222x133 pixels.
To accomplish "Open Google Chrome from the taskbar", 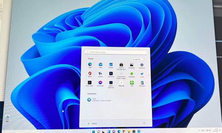I will click(x=124, y=132).
